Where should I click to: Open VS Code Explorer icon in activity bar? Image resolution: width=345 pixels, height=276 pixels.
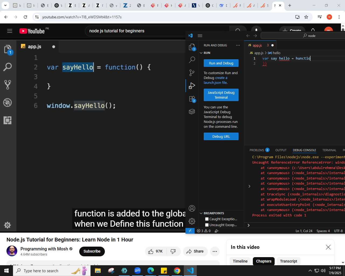click(x=192, y=47)
